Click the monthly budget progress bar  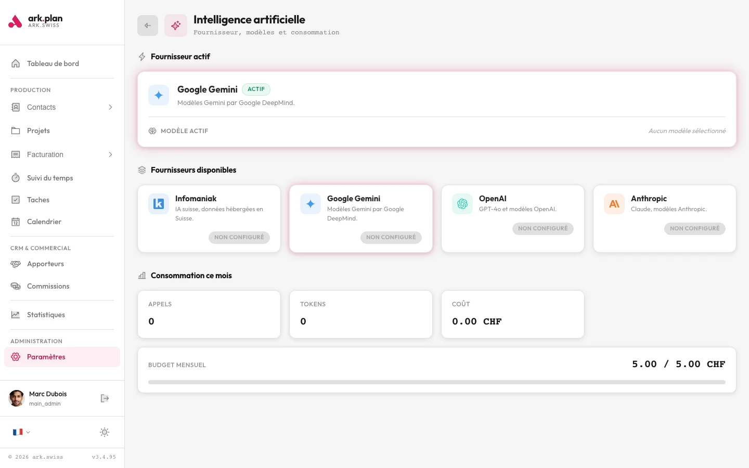(x=437, y=382)
